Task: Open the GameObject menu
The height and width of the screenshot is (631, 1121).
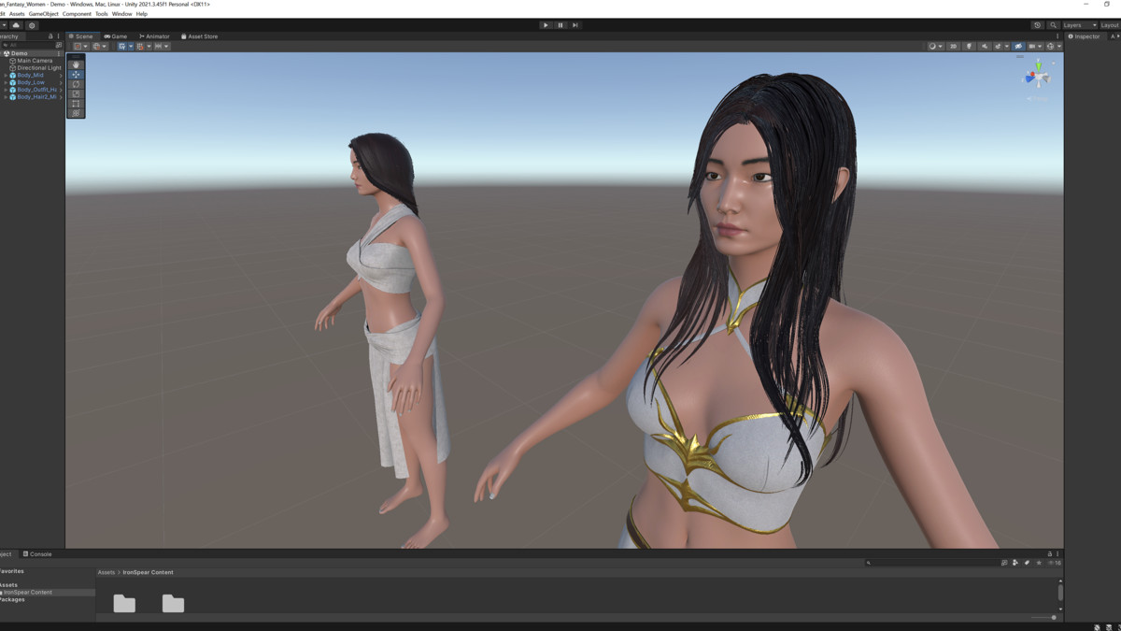Action: point(44,14)
